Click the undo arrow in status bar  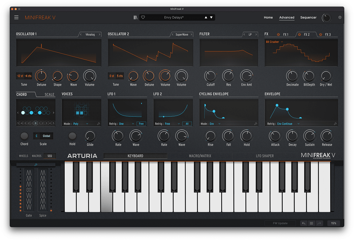(x=304, y=223)
